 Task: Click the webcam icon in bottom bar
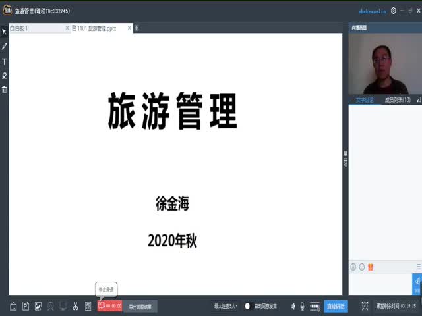click(51, 306)
